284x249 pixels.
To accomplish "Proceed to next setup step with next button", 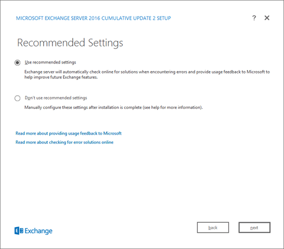I will [255, 228].
